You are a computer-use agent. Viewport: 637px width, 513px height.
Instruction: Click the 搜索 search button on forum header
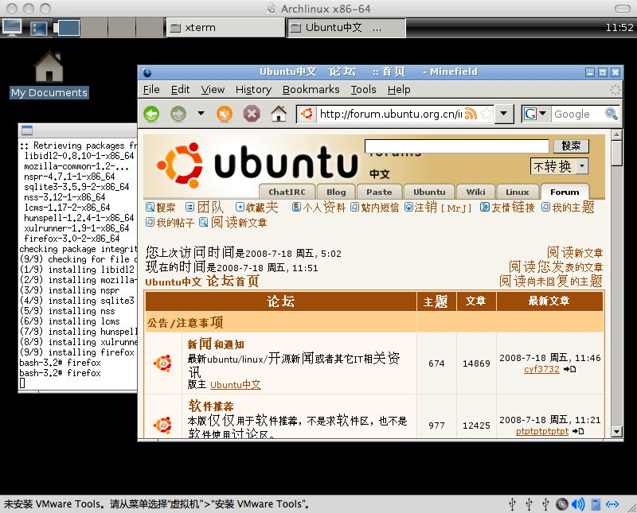[x=571, y=146]
